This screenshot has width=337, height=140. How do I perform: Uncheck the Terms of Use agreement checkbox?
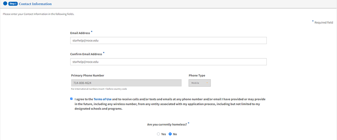[x=71, y=99]
